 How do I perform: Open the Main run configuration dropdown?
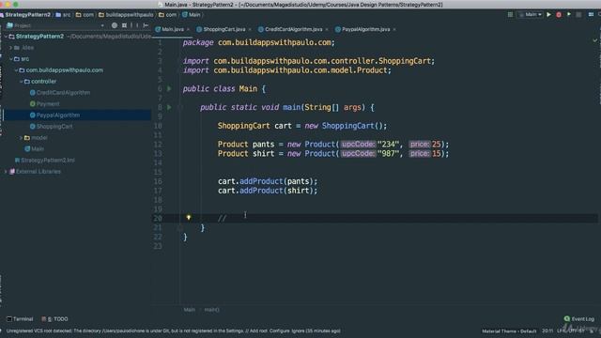coord(531,15)
